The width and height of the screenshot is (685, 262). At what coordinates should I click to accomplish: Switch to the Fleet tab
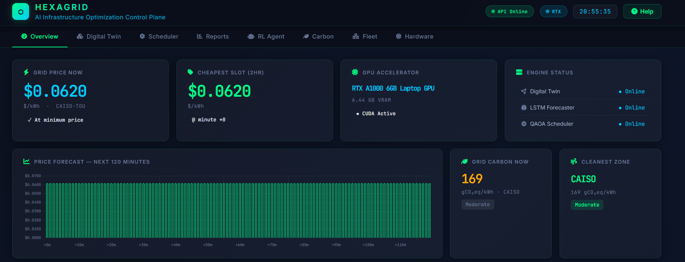click(365, 37)
